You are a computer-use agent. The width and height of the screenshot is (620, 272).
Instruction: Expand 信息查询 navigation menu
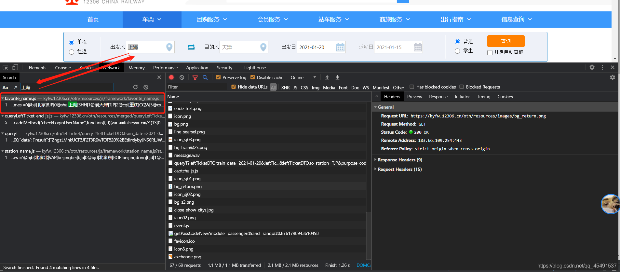tap(517, 20)
